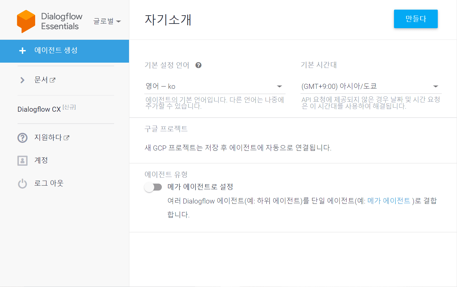Image resolution: width=457 pixels, height=287 pixels.
Task: Click the question mark icon beside 지원하다
Action: (x=22, y=138)
